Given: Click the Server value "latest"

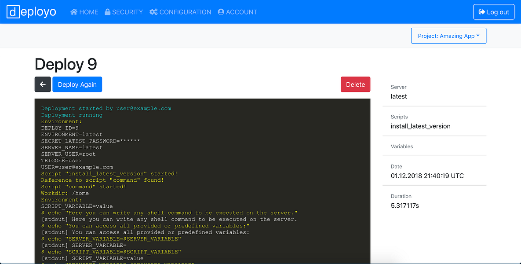Looking at the screenshot, I should click(x=399, y=96).
